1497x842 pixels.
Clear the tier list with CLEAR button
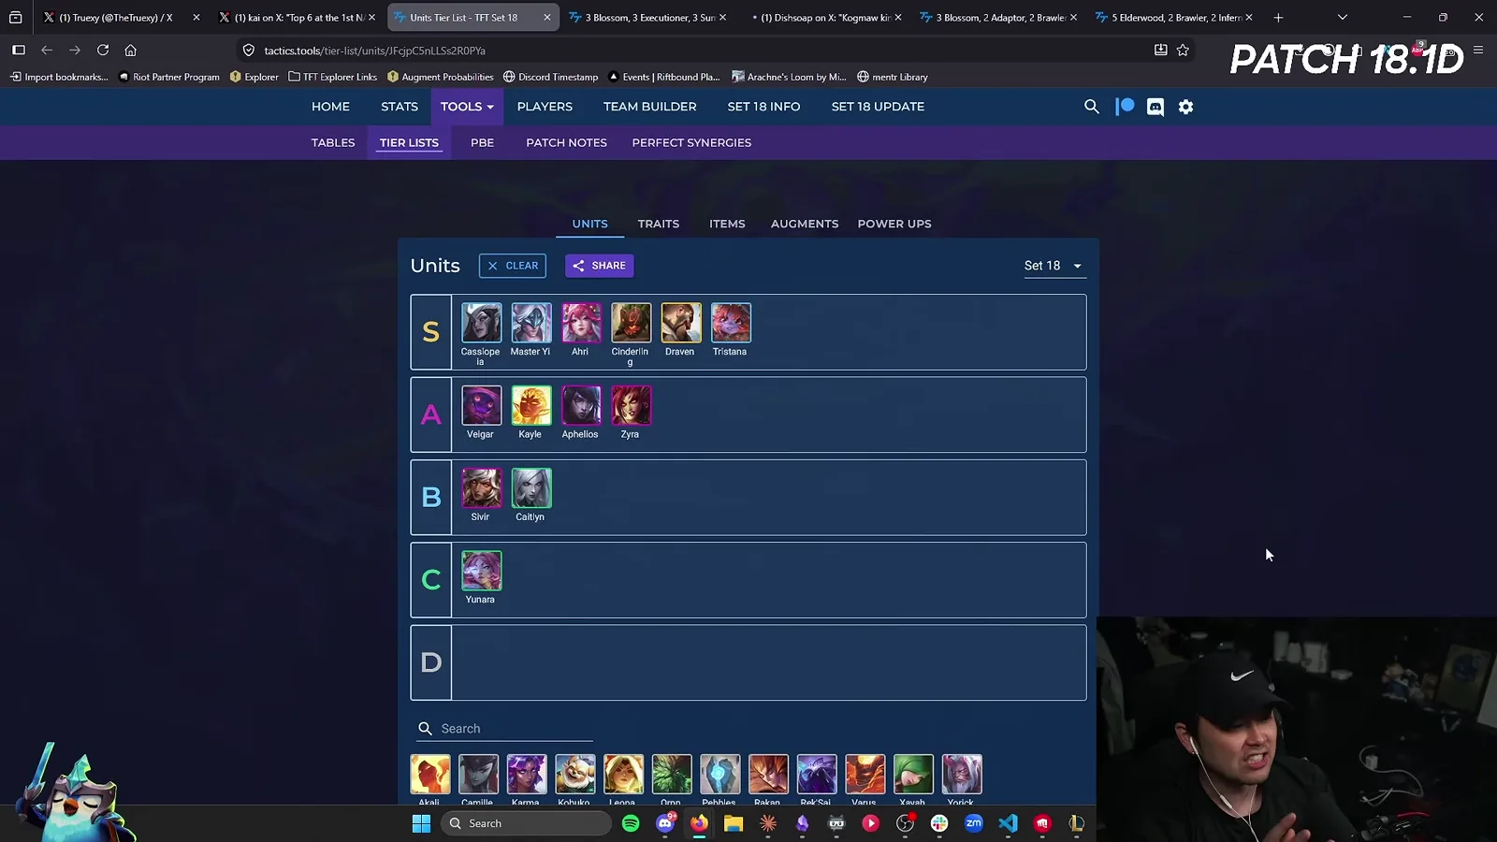513,266
